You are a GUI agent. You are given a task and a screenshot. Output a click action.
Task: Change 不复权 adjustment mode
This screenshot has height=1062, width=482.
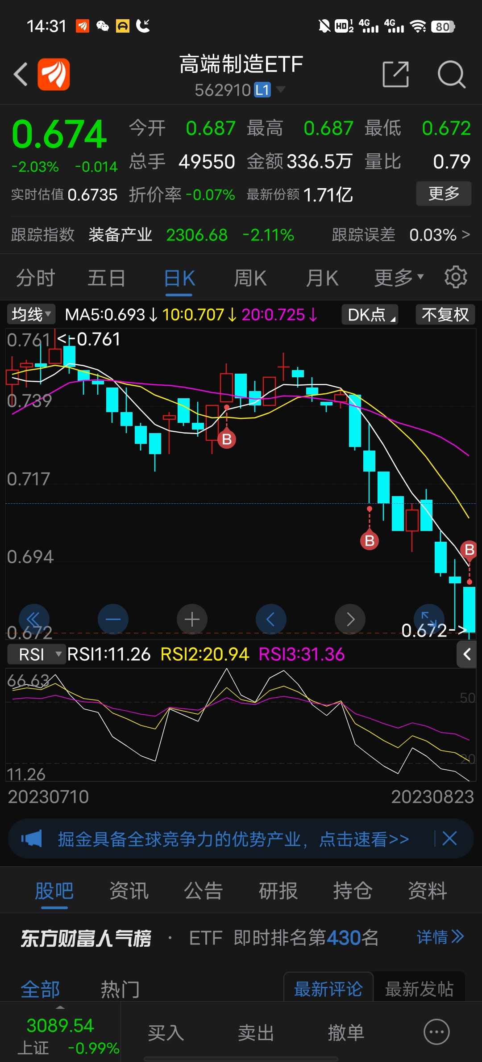(445, 314)
